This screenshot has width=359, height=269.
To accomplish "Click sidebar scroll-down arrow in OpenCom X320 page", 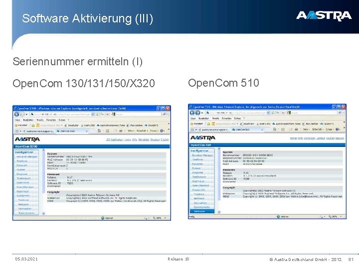I will [x=43, y=213].
